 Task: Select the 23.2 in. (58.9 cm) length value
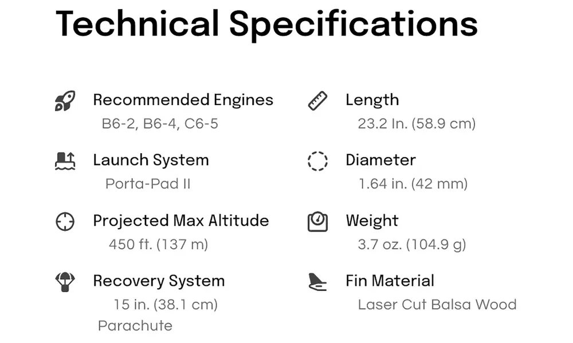pos(417,123)
